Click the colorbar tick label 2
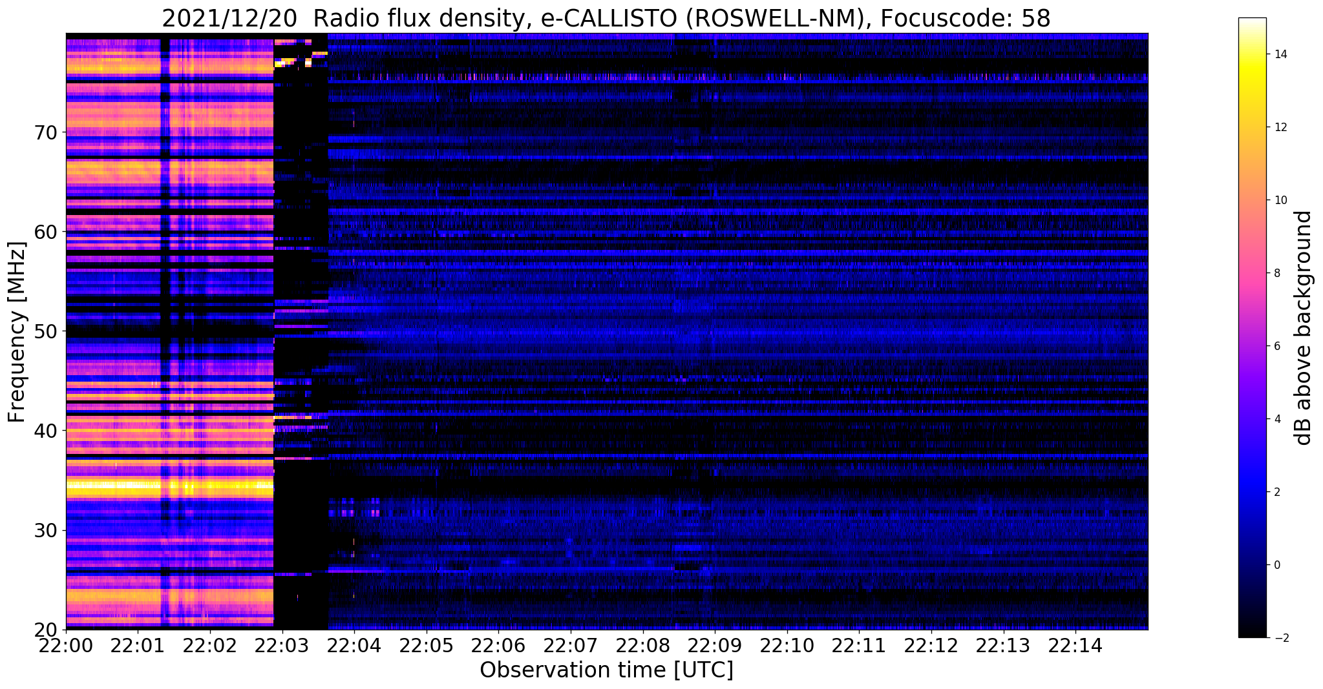 (x=1276, y=492)
